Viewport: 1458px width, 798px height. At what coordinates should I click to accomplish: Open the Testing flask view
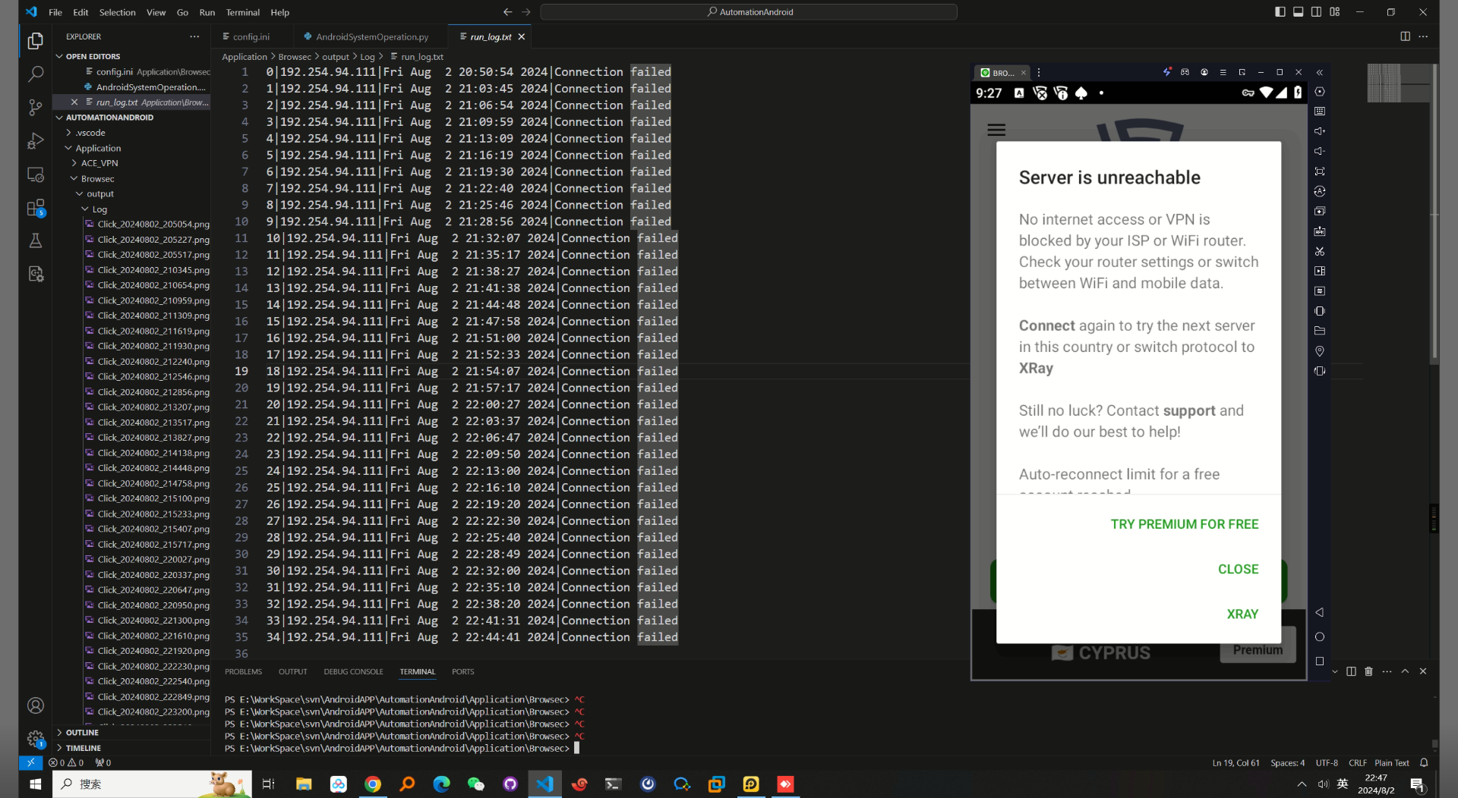[x=36, y=241]
